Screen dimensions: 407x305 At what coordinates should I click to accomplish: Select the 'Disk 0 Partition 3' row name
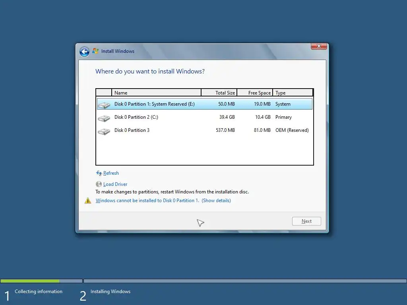132,130
